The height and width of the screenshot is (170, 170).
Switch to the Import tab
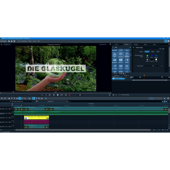point(116,45)
